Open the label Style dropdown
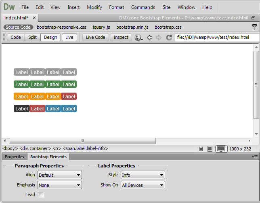Viewport: 260px width, 203px height. [143, 175]
